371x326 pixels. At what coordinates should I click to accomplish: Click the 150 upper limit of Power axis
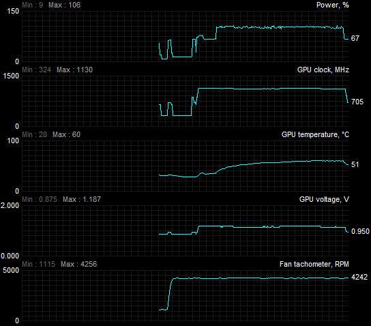coord(13,11)
